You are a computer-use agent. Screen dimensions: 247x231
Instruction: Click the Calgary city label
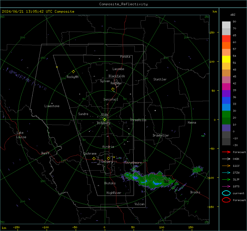point(107,162)
